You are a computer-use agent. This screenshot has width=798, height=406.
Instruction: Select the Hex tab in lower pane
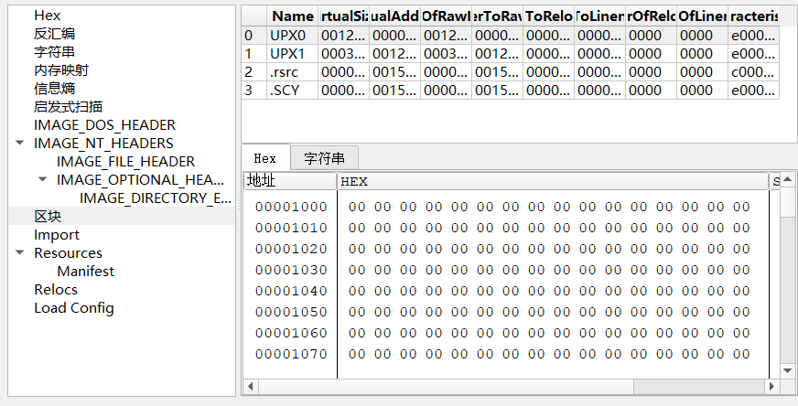tap(264, 158)
